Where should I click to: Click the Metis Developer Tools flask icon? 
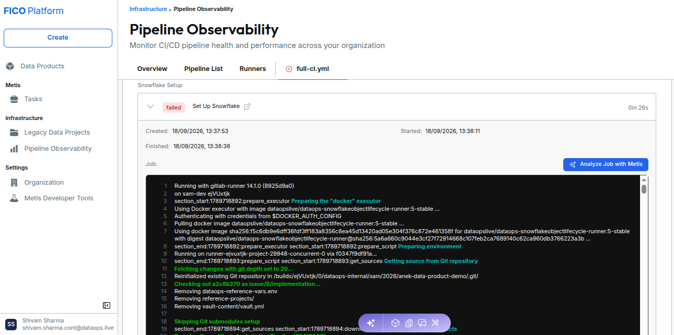coord(14,198)
